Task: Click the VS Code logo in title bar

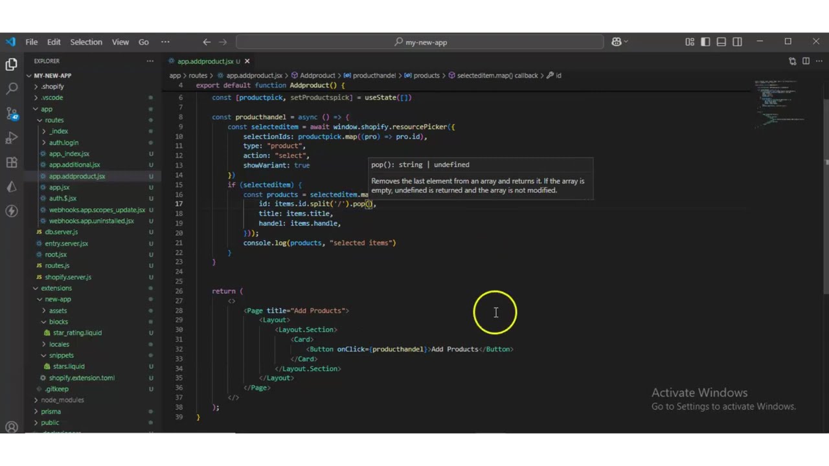Action: tap(10, 42)
